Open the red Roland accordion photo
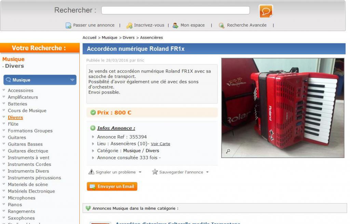Screen dimensions: 350x224 point(283,108)
